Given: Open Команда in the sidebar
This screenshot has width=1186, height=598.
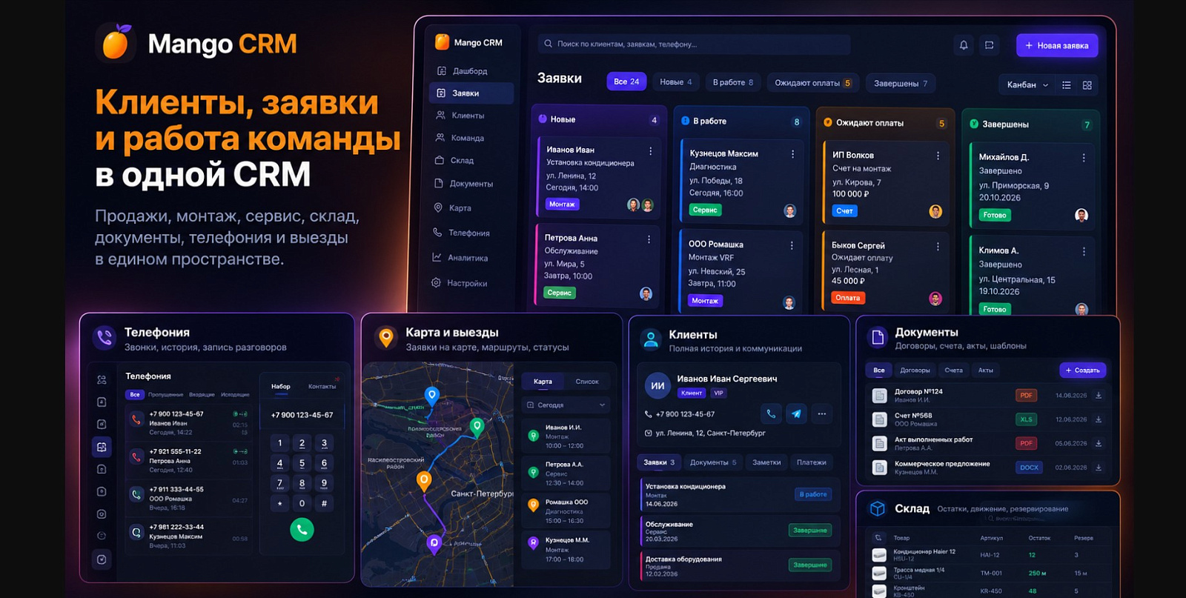Looking at the screenshot, I should [x=460, y=138].
